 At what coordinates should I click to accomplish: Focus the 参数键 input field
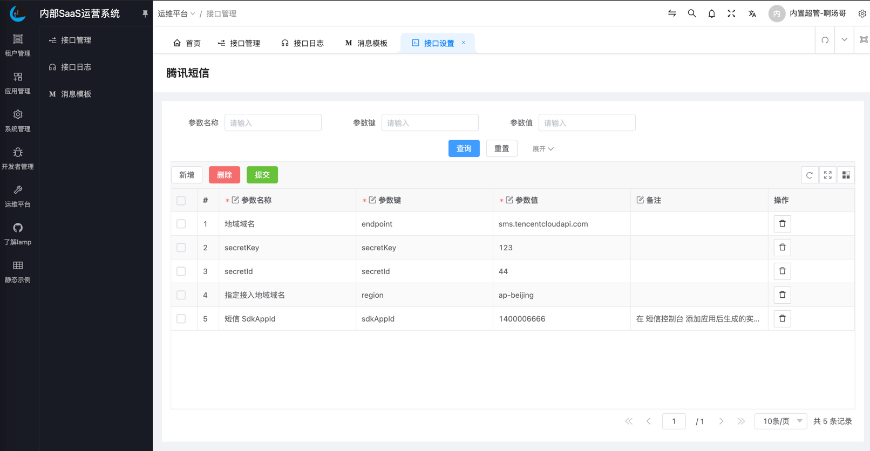(430, 123)
